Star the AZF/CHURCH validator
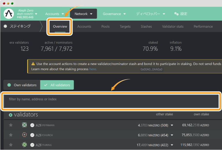 pos(11,135)
